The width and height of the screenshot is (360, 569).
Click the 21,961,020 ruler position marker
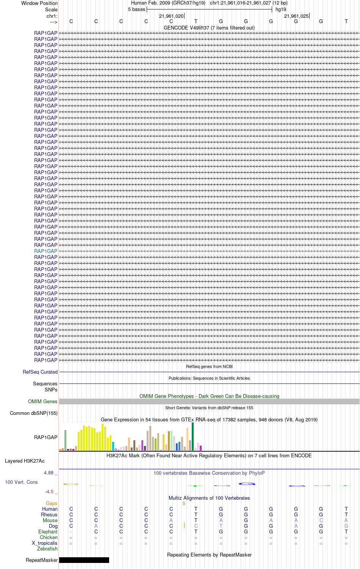[172, 16]
